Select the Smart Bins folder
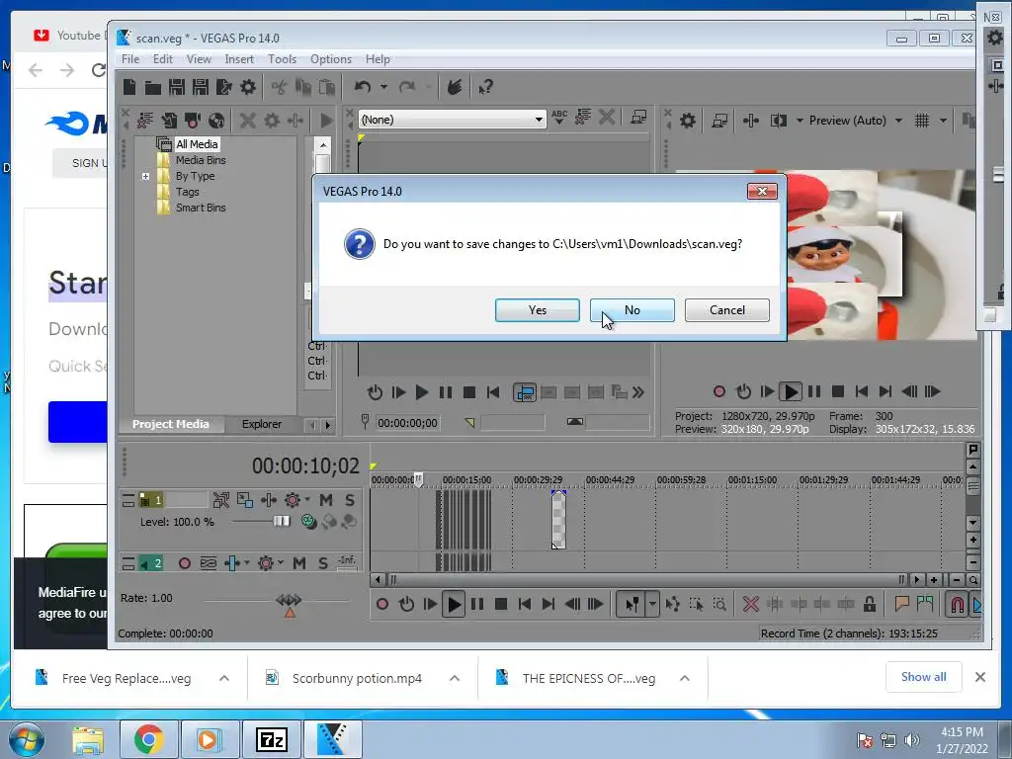The width and height of the screenshot is (1012, 759). (201, 208)
